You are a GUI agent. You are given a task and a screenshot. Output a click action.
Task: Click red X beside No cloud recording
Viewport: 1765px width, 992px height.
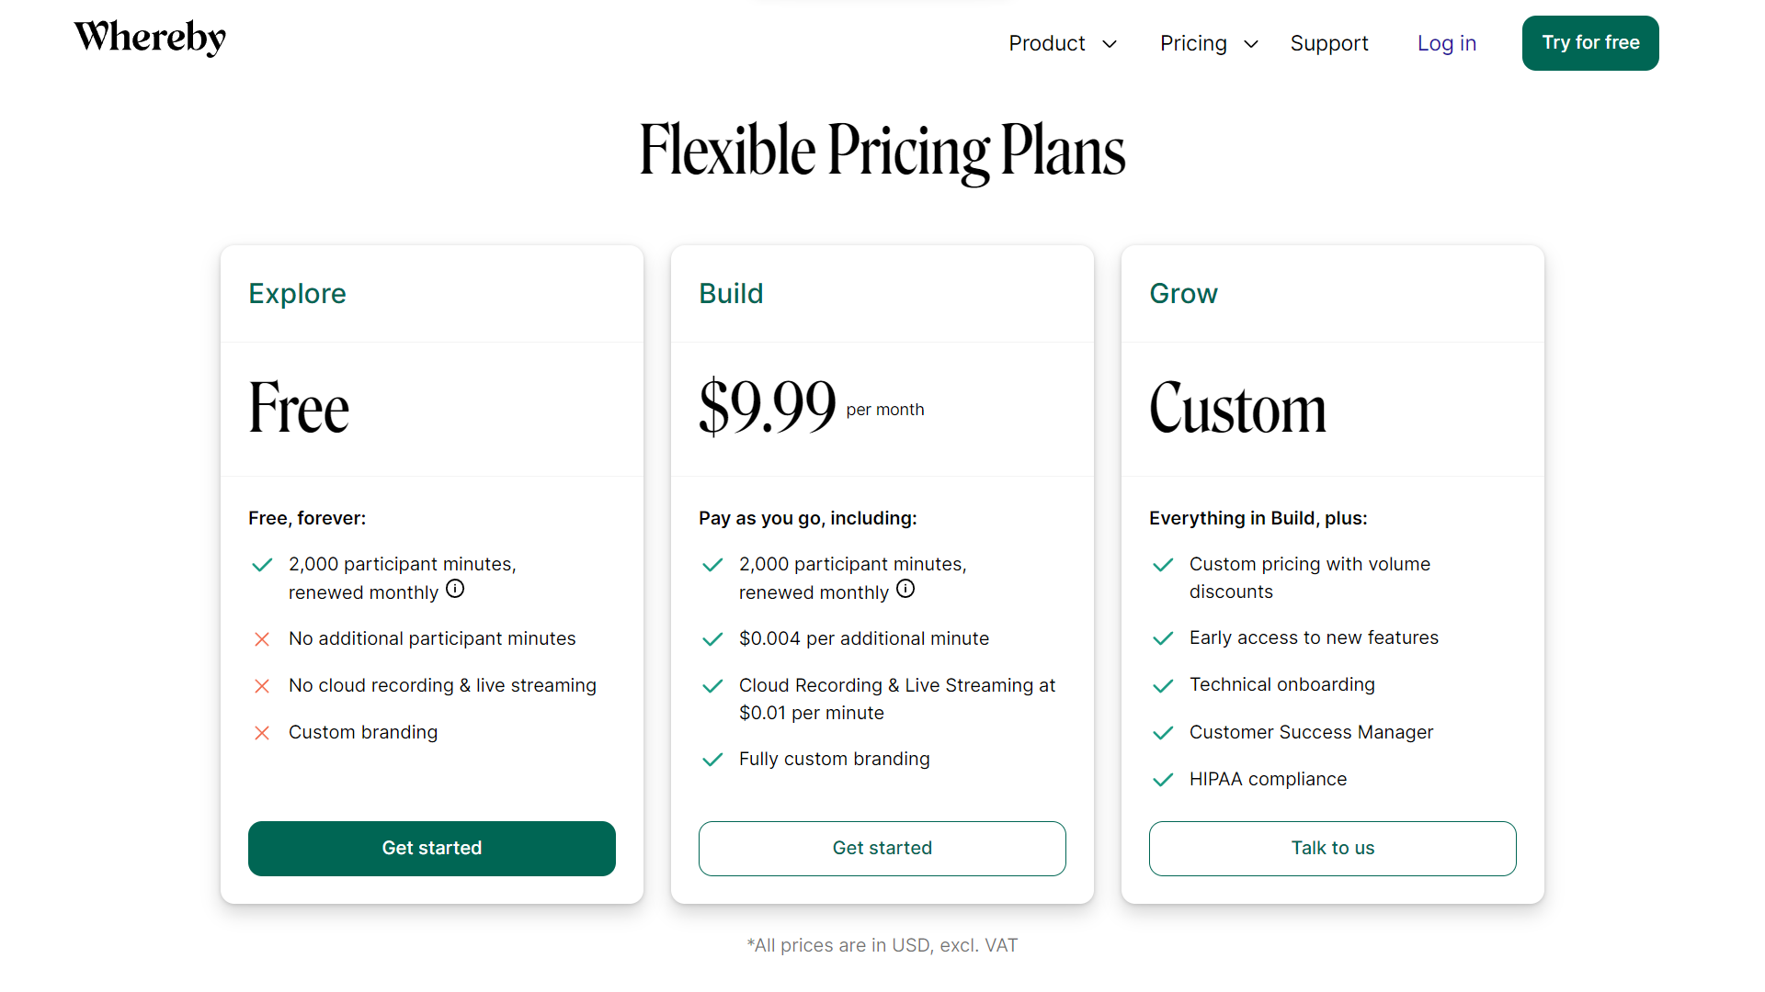pos(262,686)
